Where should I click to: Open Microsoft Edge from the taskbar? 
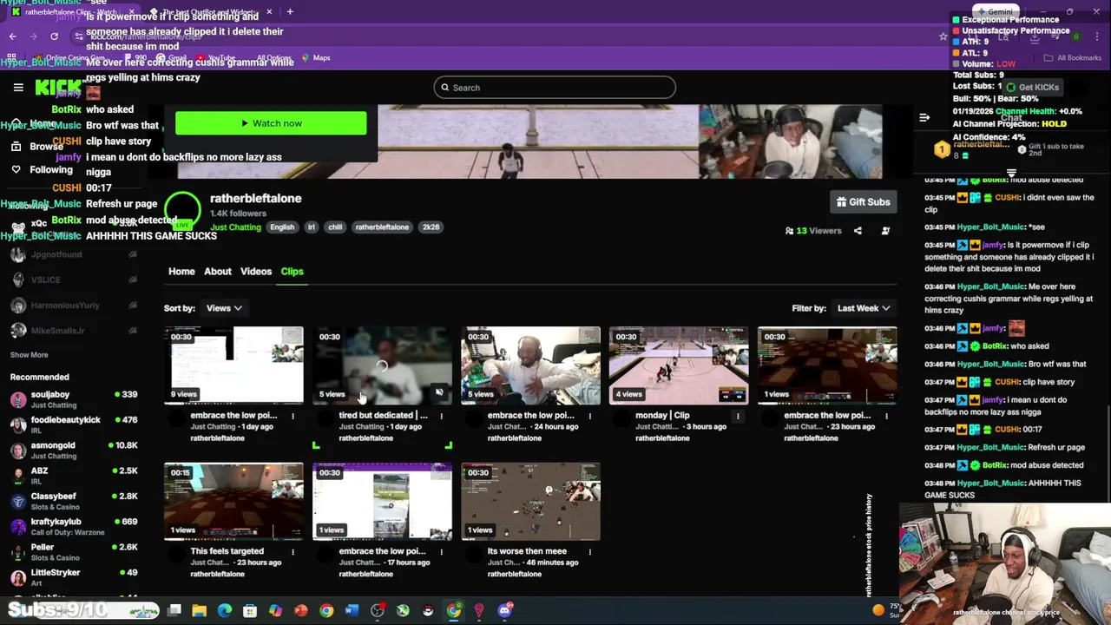tap(225, 610)
